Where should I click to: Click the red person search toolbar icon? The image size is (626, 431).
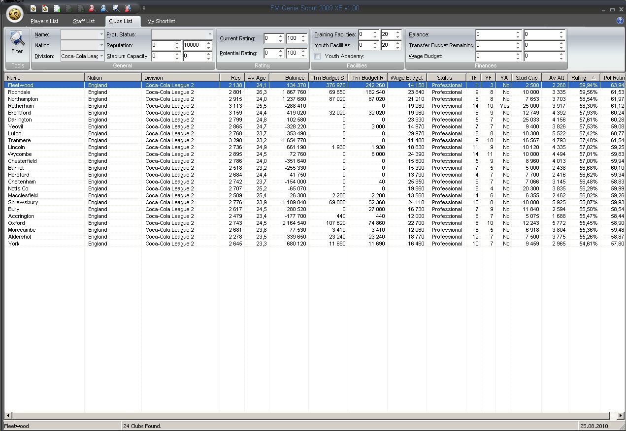coord(92,8)
